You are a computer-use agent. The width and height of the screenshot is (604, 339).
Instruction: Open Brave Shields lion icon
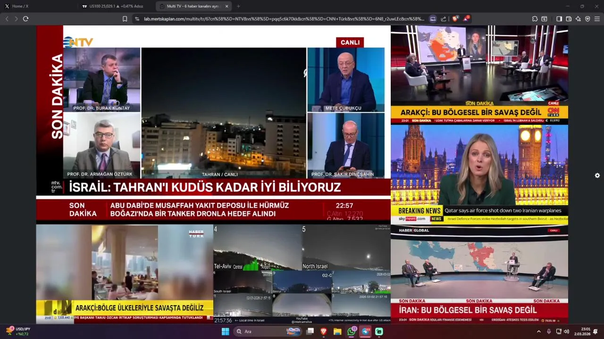click(x=455, y=19)
